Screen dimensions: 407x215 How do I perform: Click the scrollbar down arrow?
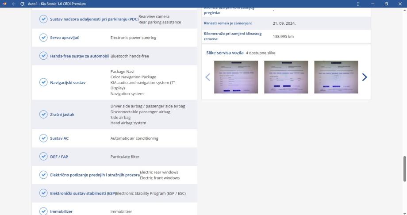pyautogui.click(x=405, y=213)
